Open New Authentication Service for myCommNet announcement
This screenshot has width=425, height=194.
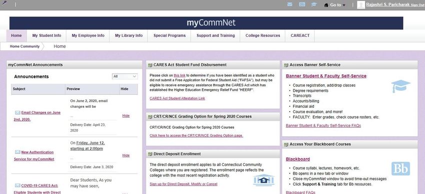coord(34,156)
